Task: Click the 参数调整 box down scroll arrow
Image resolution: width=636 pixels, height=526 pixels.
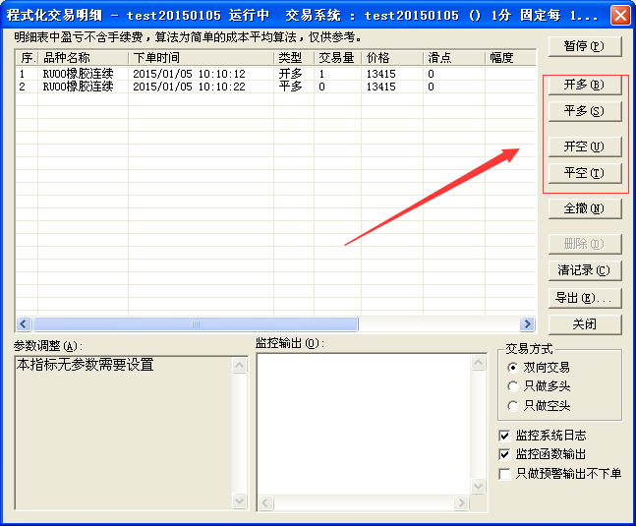Action: point(240,500)
